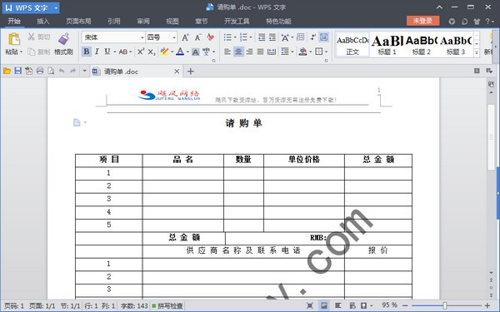Click the Format Painter (格式刷) brush icon
This screenshot has height=312, width=500.
(x=64, y=39)
